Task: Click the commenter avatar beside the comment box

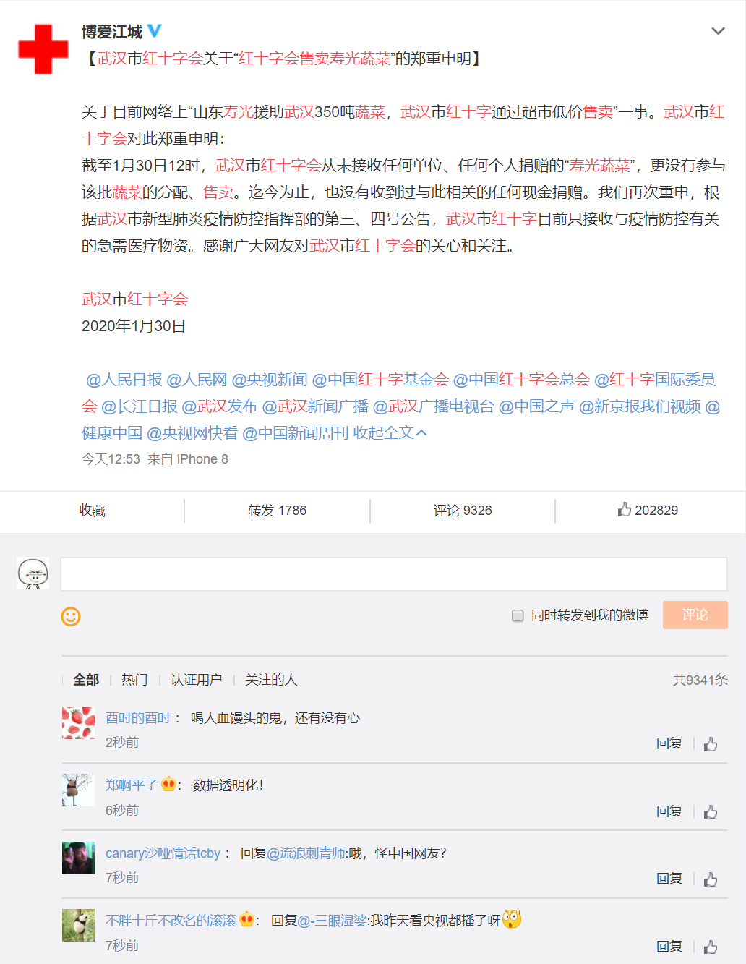Action: pos(33,573)
